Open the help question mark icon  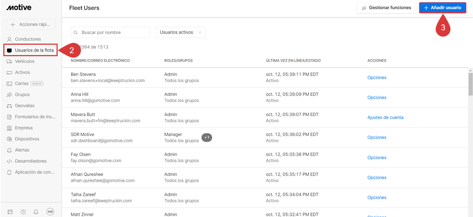point(23,212)
